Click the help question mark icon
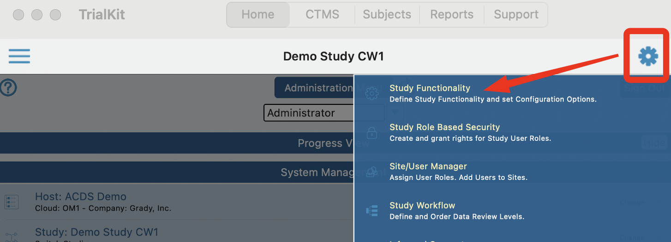The image size is (671, 242). click(8, 87)
